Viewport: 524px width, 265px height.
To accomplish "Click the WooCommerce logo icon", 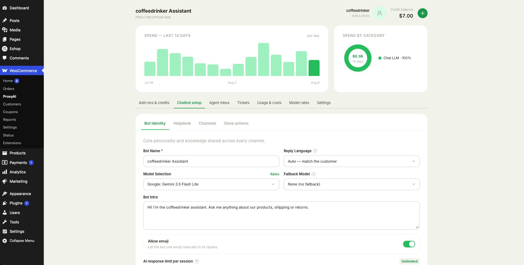I will point(5,71).
